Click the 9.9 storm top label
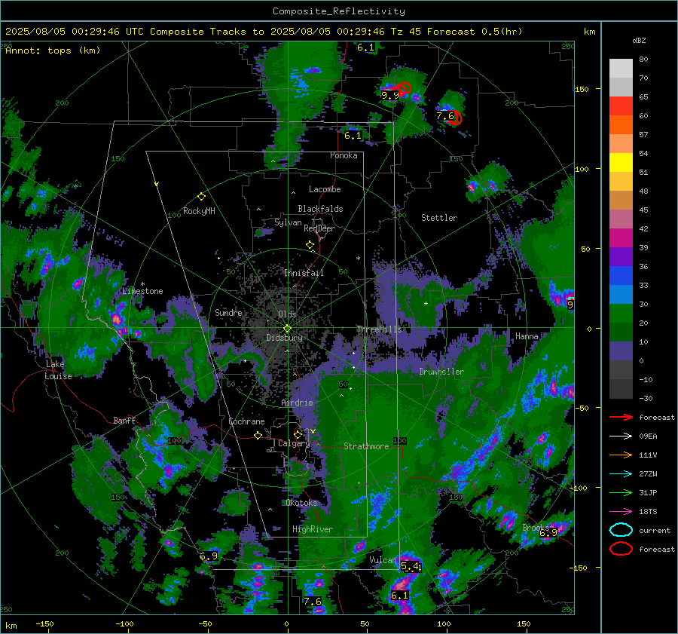This screenshot has height=634, width=678. (389, 95)
